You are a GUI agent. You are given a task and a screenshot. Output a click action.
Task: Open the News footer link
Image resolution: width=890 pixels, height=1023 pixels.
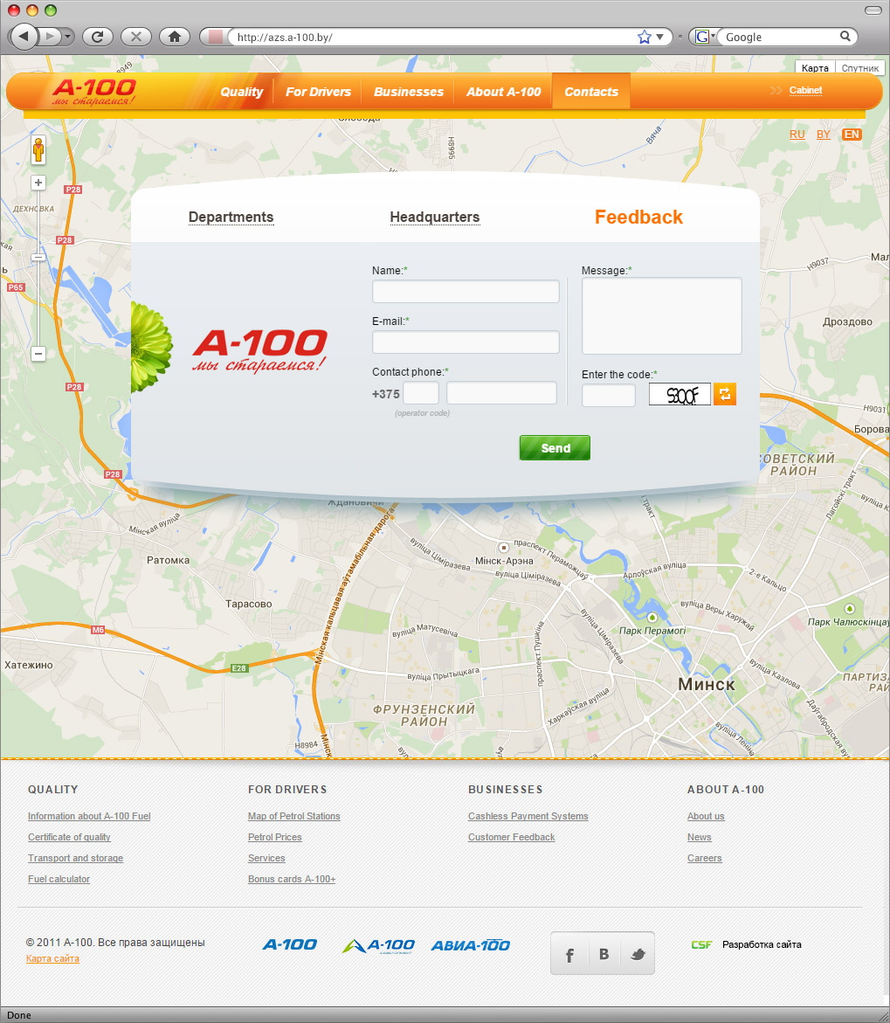[x=699, y=837]
